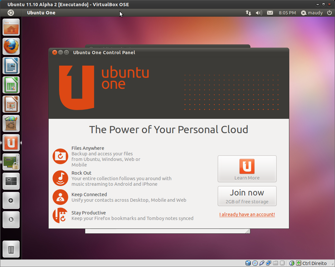Open LibreOffice Calc spreadsheet icon

tap(11, 85)
